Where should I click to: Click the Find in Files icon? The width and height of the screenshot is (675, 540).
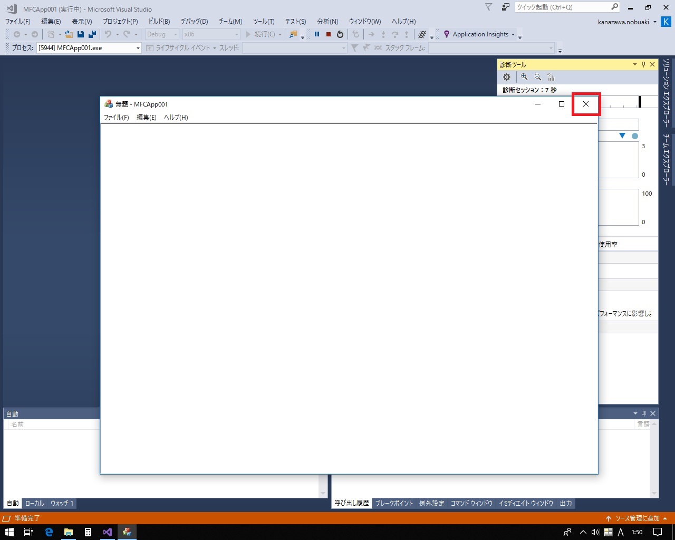[293, 34]
